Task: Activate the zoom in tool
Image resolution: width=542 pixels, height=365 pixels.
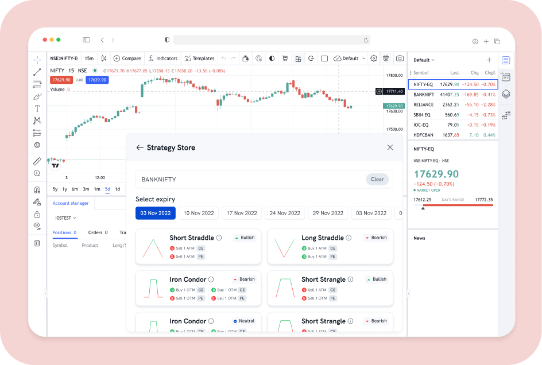Action: [x=37, y=173]
